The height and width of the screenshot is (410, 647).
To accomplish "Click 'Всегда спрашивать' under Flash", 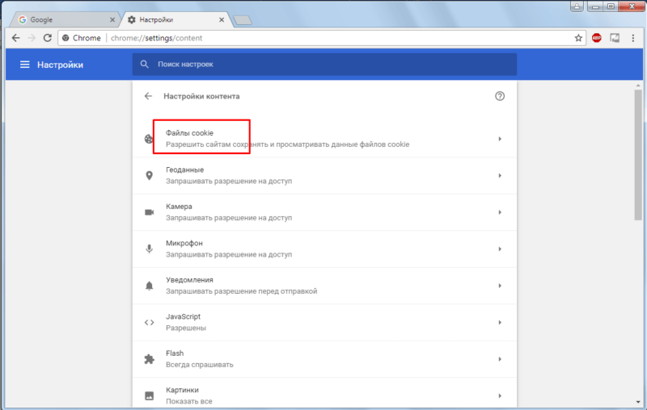I will (199, 364).
